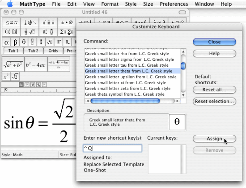Screen dimensions: 246x188
Task: Select 'Greek small letter sigma' command
Action: point(132,60)
